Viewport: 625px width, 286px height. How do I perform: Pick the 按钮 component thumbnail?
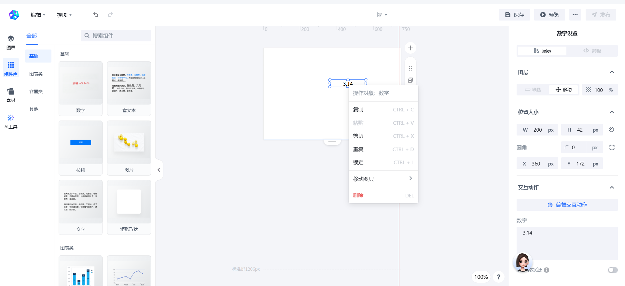coord(80,148)
